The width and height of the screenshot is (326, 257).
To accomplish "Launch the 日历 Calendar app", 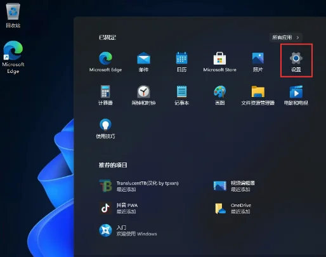I will [x=181, y=62].
